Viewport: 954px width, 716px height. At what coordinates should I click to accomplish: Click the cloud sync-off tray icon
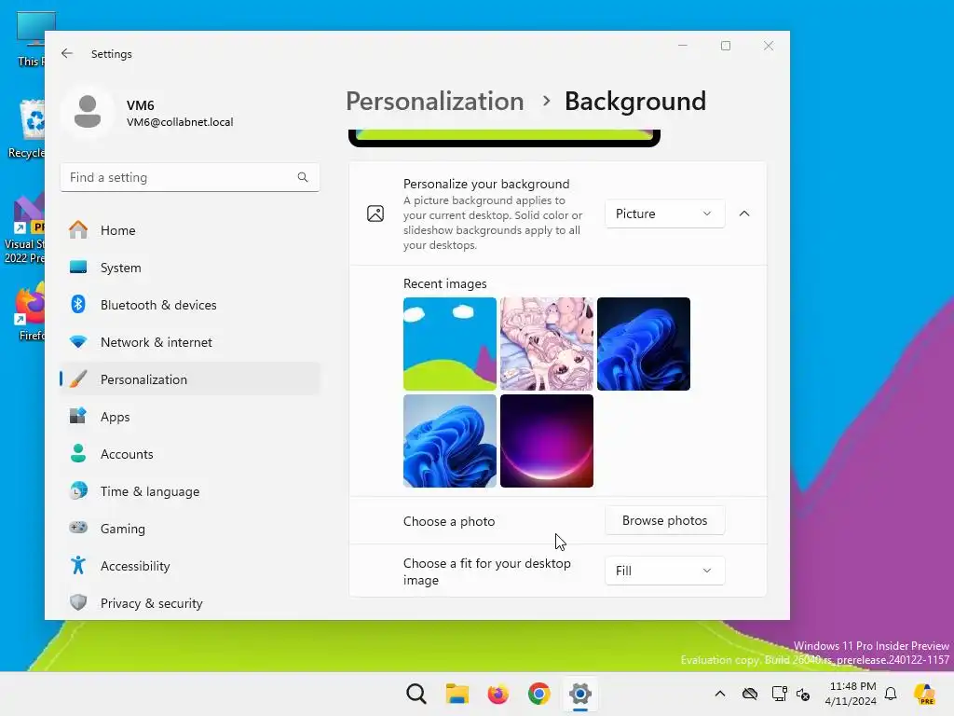[x=750, y=694]
